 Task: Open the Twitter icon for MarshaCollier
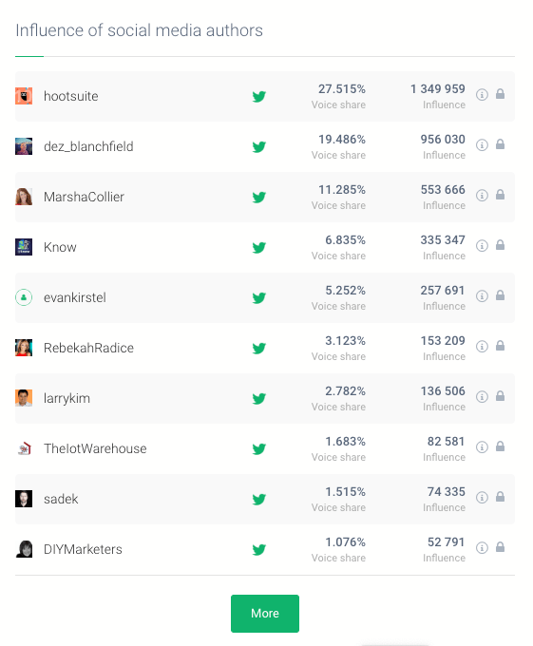(259, 198)
